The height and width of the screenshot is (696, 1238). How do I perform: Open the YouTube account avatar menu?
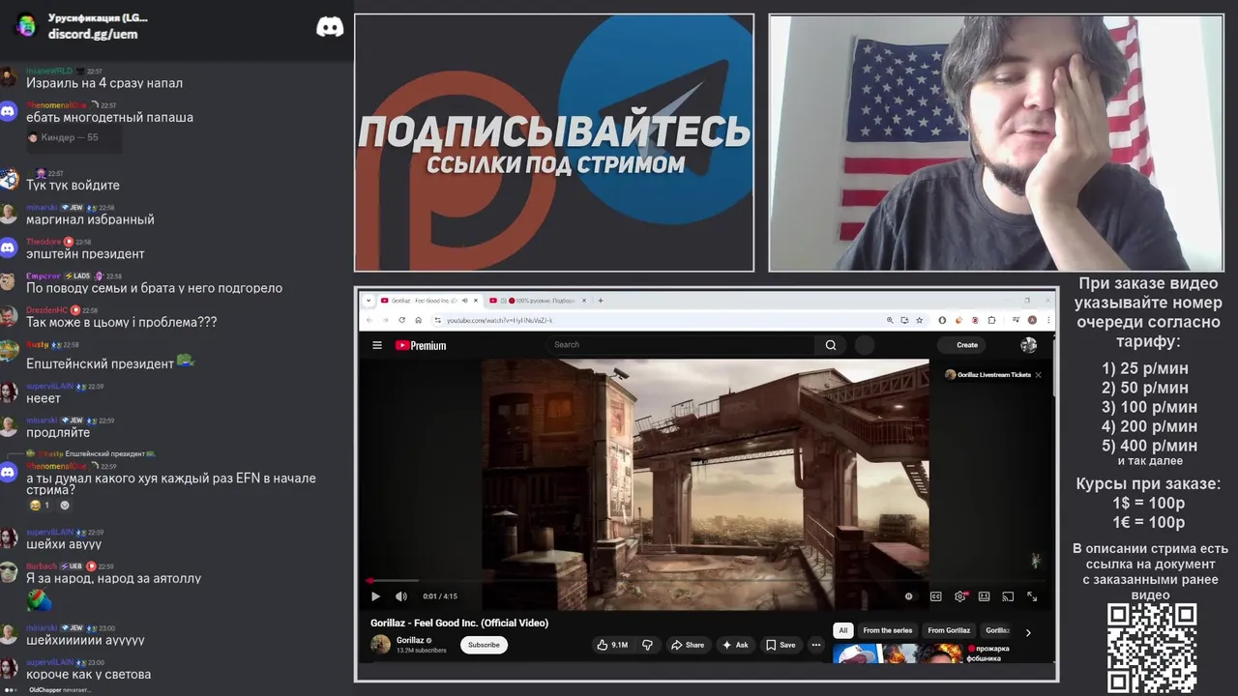[x=1028, y=345]
